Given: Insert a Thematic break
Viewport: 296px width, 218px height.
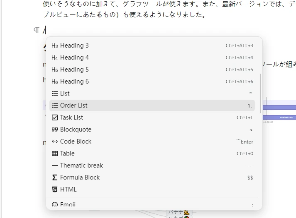Looking at the screenshot, I should tap(152, 165).
